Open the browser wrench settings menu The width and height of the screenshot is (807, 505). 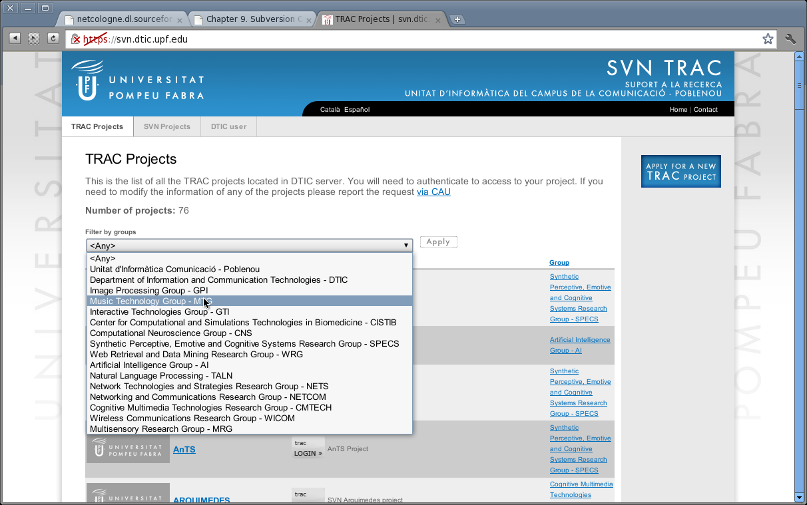click(790, 39)
